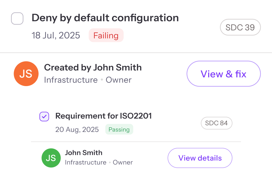This screenshot has height=174, width=272.
Task: Click the green JS avatar on ISO2201 card
Action: click(x=51, y=158)
